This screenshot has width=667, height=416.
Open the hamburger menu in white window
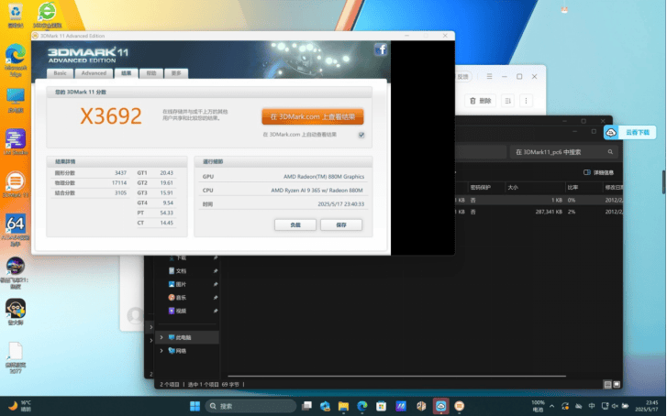(x=489, y=76)
